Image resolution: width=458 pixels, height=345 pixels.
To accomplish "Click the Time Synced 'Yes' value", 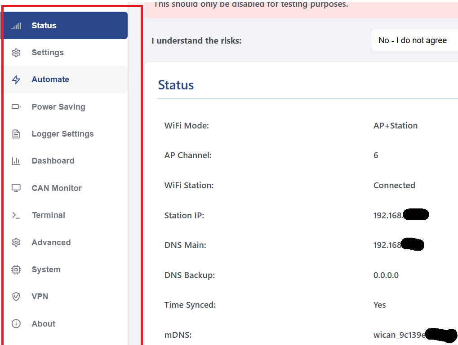I will click(x=379, y=305).
